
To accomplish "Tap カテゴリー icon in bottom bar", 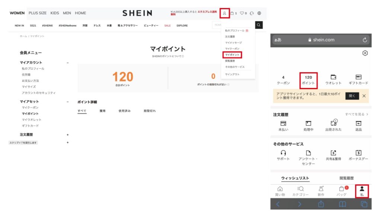I will click(300, 188).
